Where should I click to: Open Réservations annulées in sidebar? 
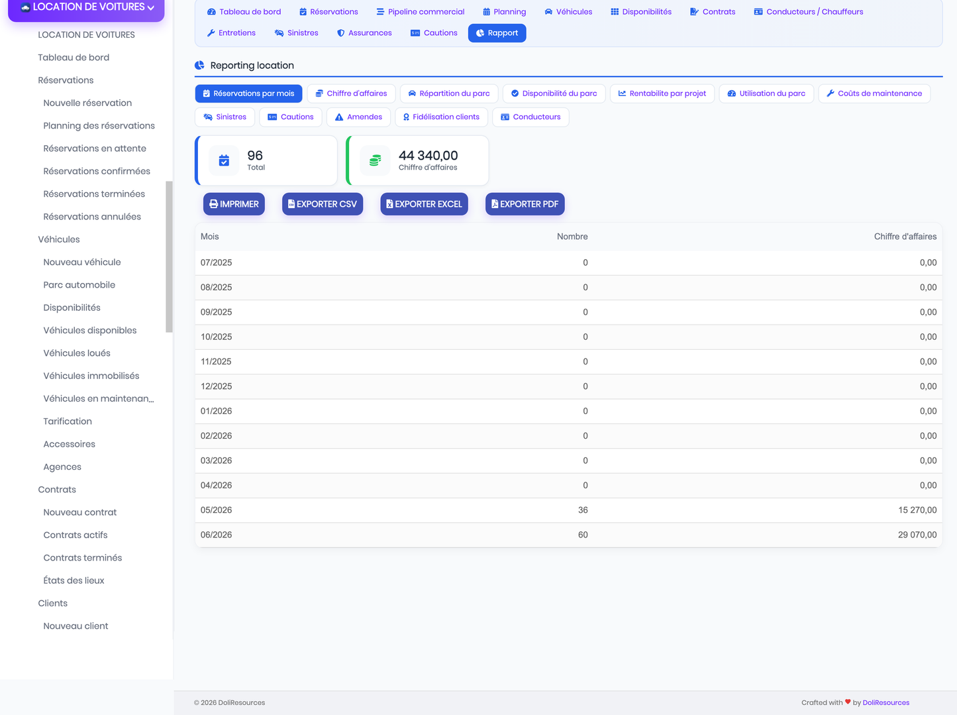click(x=92, y=217)
